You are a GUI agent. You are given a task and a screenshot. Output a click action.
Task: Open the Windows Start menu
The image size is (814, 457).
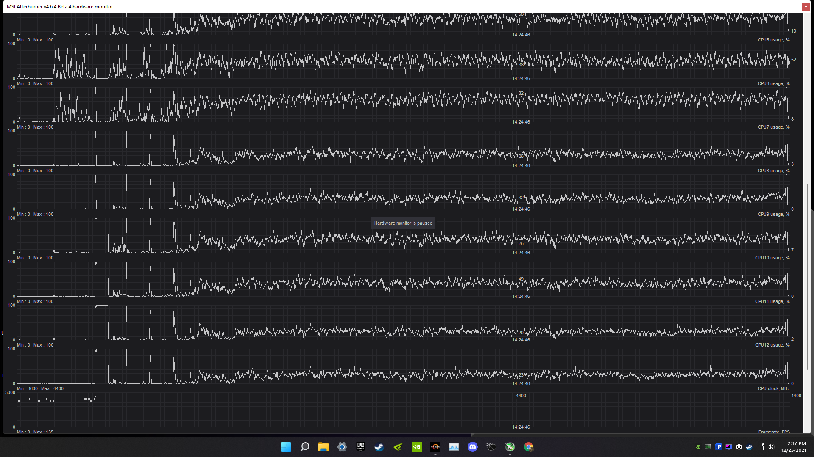(286, 447)
